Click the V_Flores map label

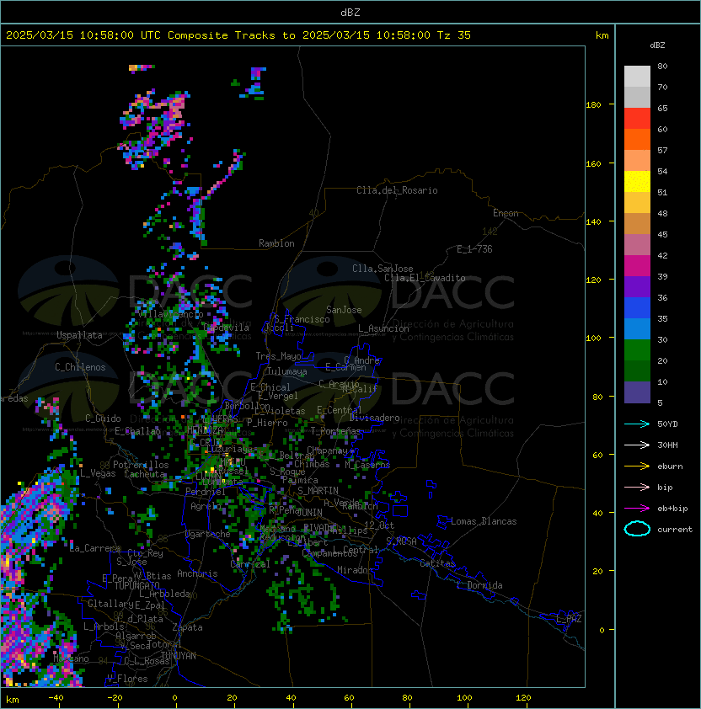coord(127,679)
